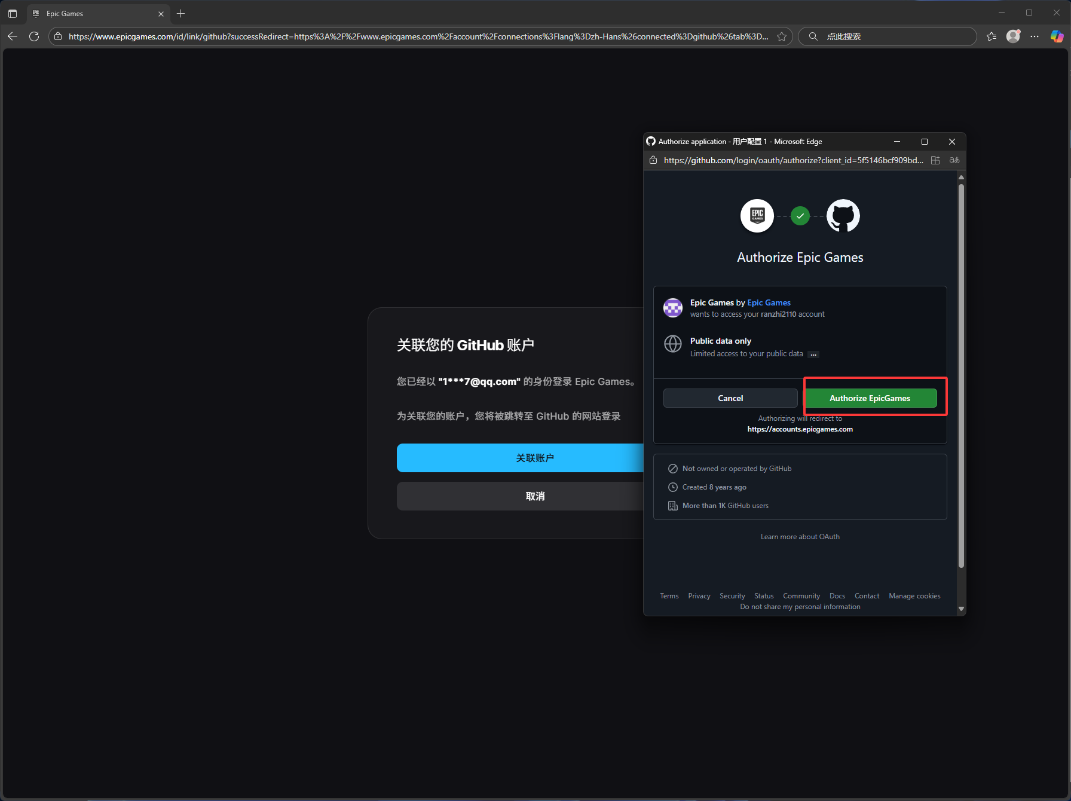Image resolution: width=1071 pixels, height=801 pixels.
Task: Click the 取消 button on Epic page
Action: click(520, 496)
